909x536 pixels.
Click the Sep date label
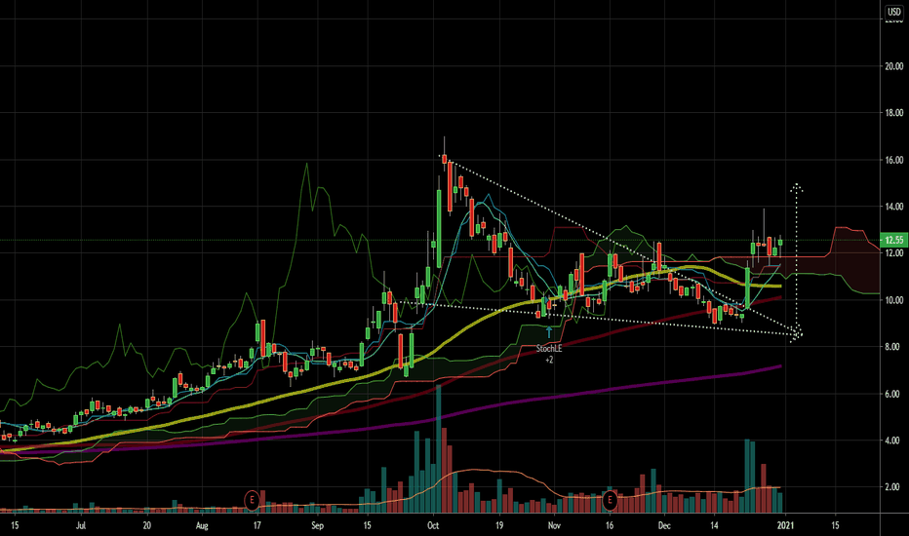317,525
